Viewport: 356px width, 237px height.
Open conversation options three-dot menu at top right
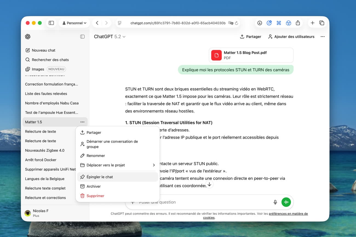tap(323, 37)
